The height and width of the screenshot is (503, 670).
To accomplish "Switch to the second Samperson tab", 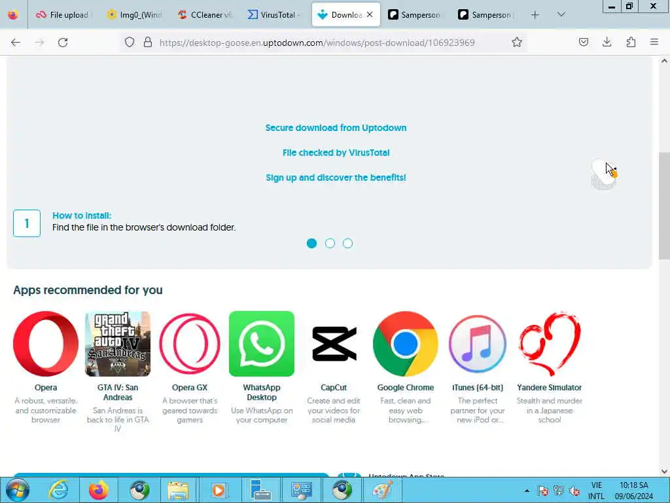I will click(x=487, y=14).
